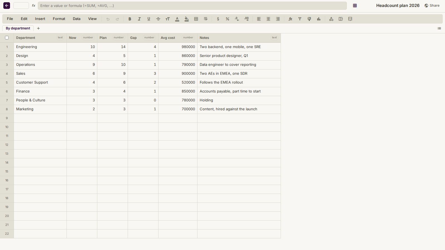Toggle bold formatting in the toolbar

pos(130,19)
